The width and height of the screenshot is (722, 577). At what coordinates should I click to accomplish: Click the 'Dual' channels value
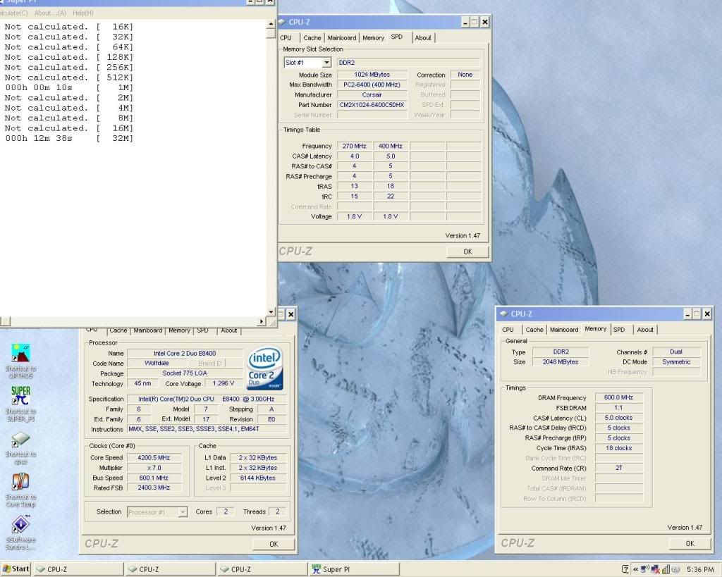click(x=676, y=352)
